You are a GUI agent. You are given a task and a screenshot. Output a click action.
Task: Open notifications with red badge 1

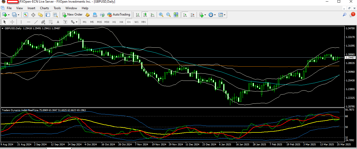(x=352, y=15)
